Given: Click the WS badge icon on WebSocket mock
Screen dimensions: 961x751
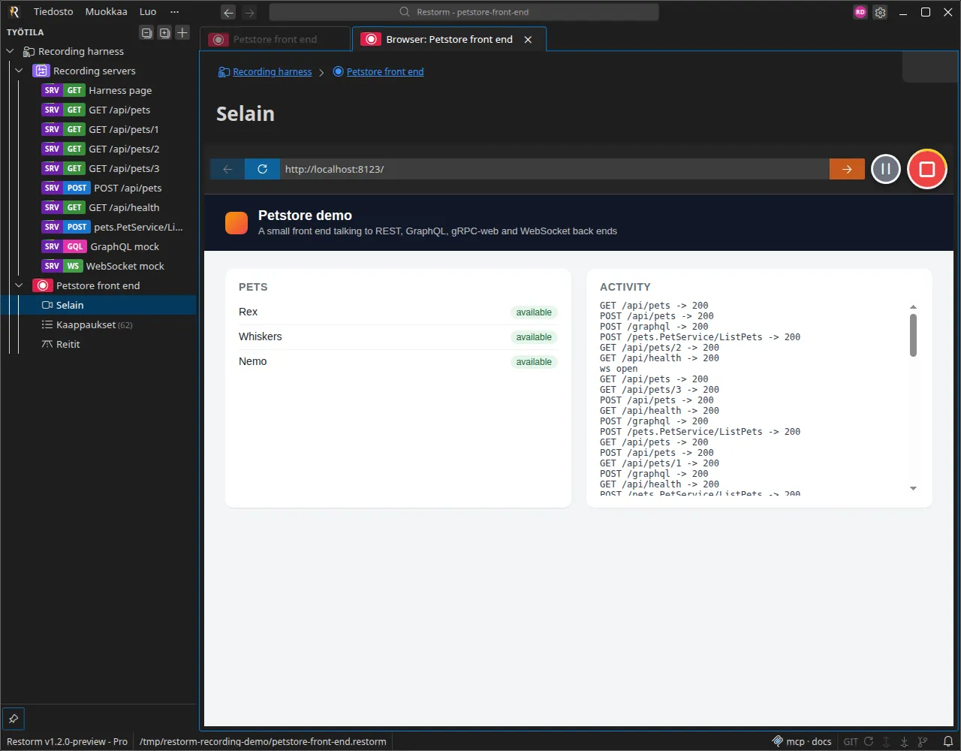Looking at the screenshot, I should [73, 266].
